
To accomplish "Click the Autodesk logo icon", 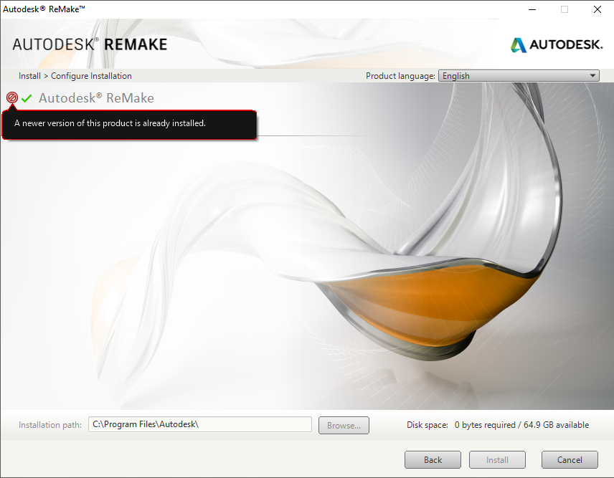I will (518, 45).
